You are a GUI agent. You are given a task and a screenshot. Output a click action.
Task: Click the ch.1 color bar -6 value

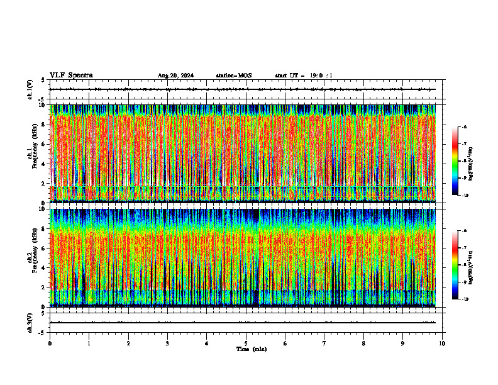point(465,127)
